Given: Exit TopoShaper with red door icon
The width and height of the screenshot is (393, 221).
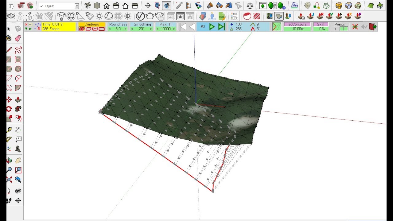Looking at the screenshot, I should [372, 27].
